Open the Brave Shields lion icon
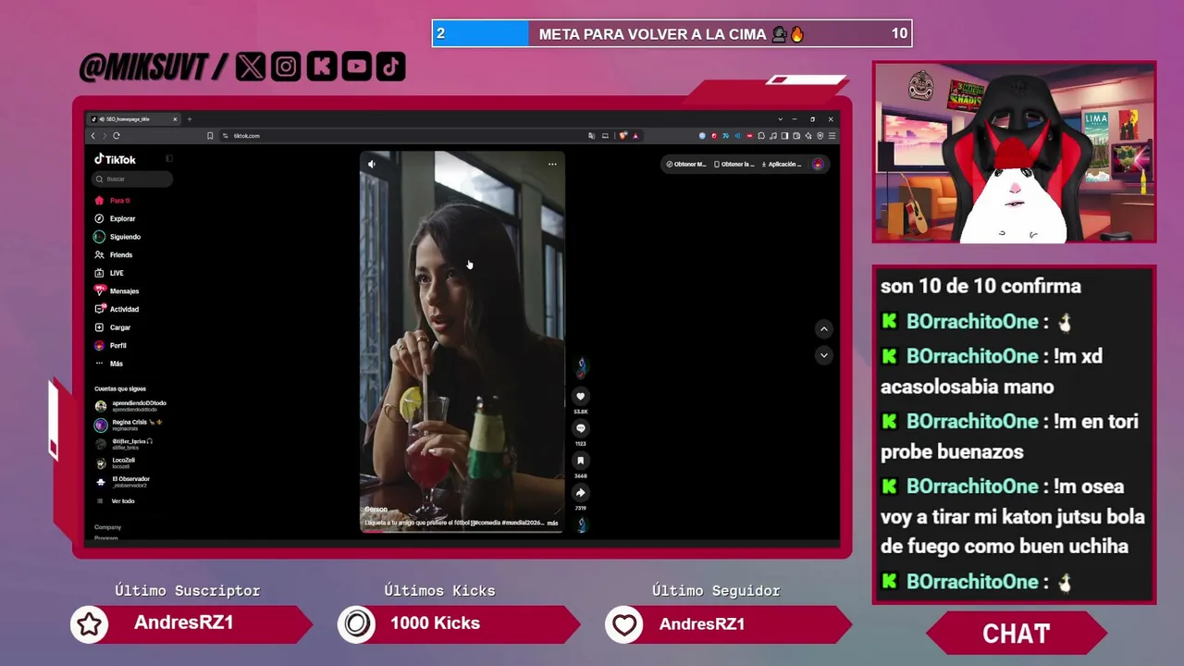 pyautogui.click(x=623, y=136)
